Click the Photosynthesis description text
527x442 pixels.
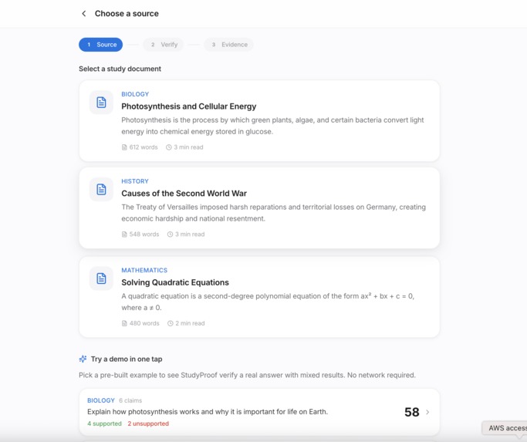(272, 126)
